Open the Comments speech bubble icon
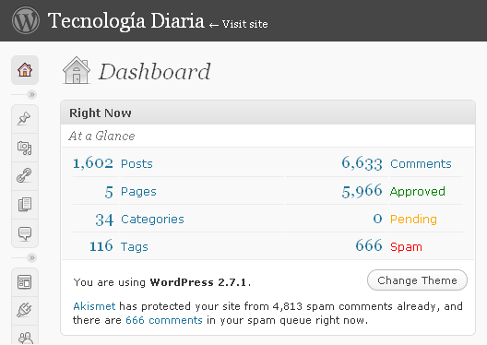The height and width of the screenshot is (345, 487). pyautogui.click(x=25, y=233)
